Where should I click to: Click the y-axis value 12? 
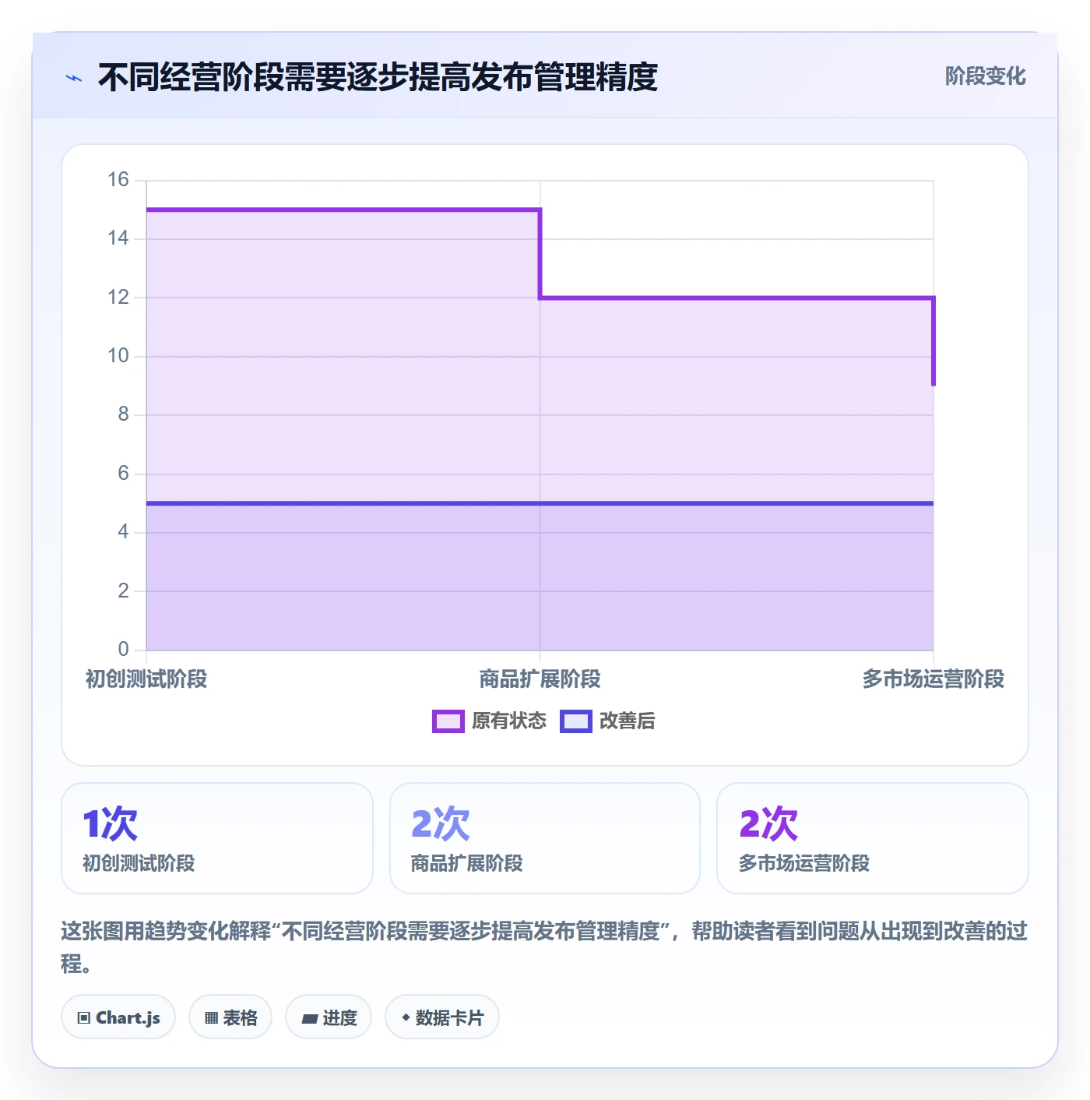(118, 298)
